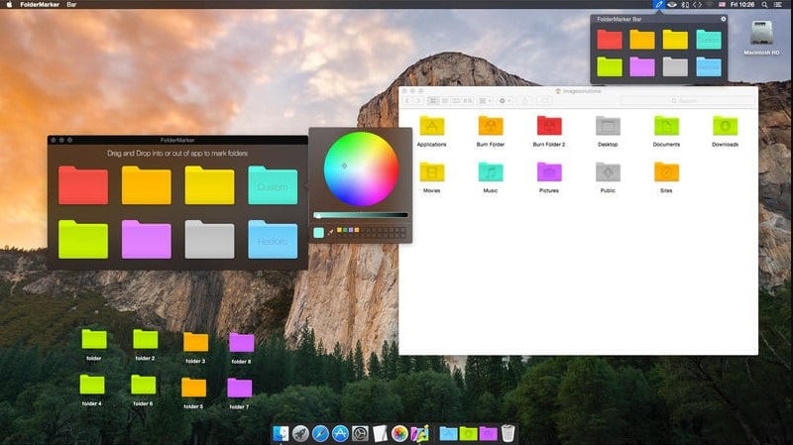793x445 pixels.
Task: Switch Finder to list view
Action: (445, 101)
